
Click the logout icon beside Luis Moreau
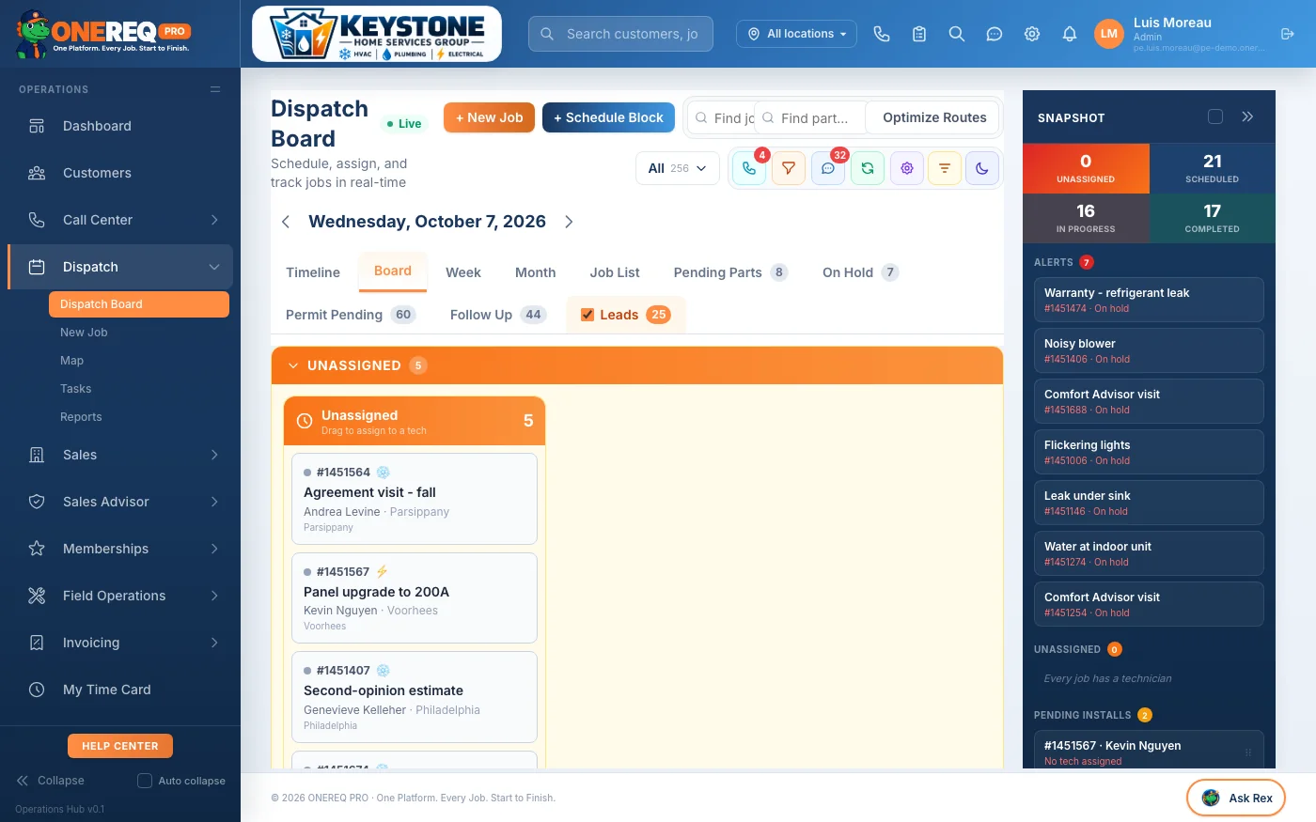tap(1288, 34)
